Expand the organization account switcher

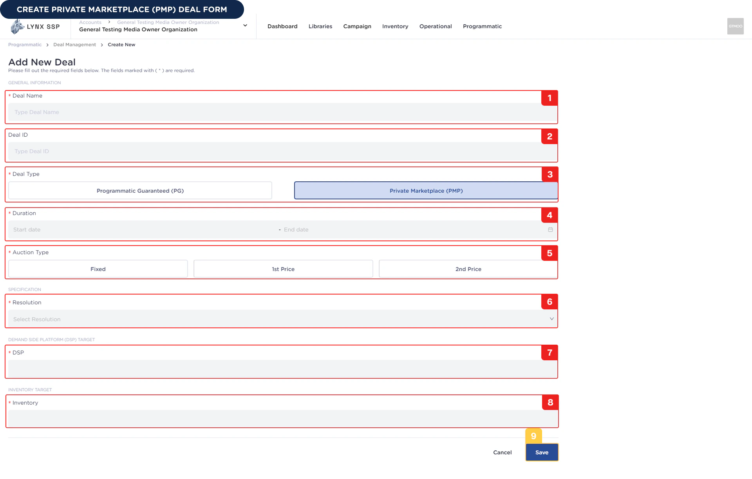pyautogui.click(x=245, y=25)
